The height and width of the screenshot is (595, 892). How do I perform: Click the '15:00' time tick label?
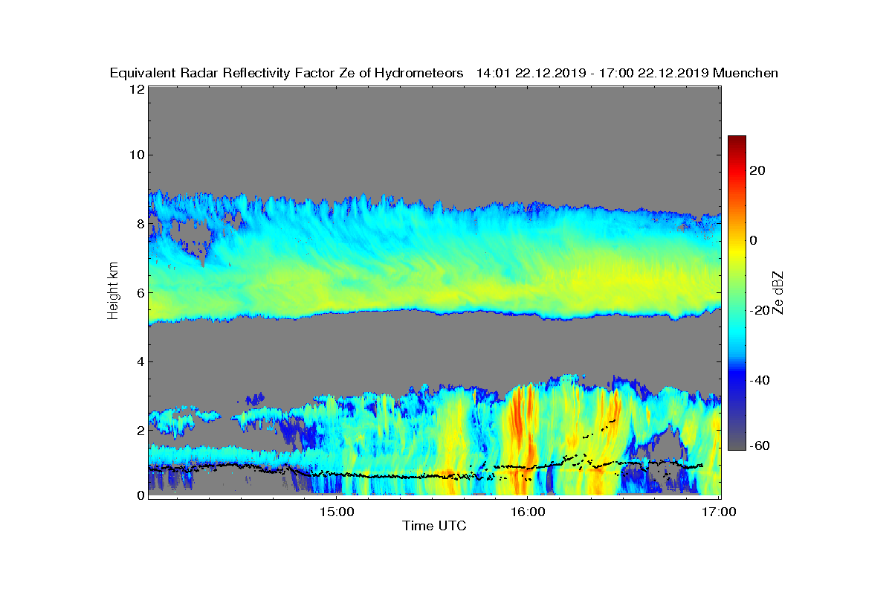[336, 512]
